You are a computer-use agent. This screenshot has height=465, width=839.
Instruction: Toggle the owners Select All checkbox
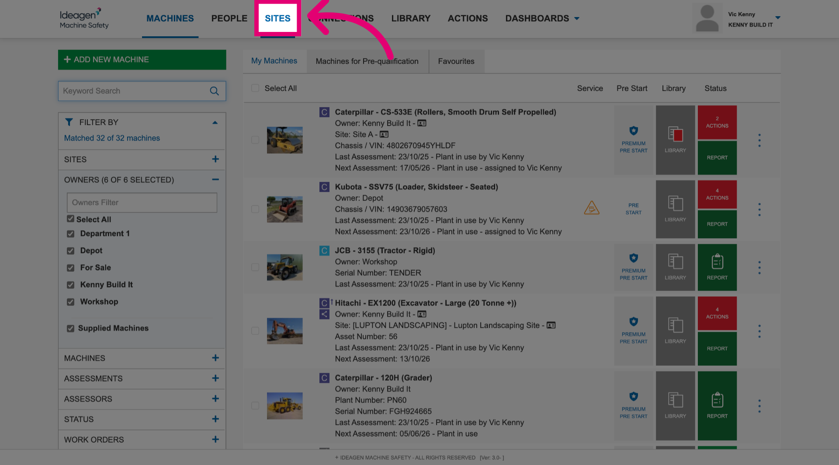click(70, 219)
